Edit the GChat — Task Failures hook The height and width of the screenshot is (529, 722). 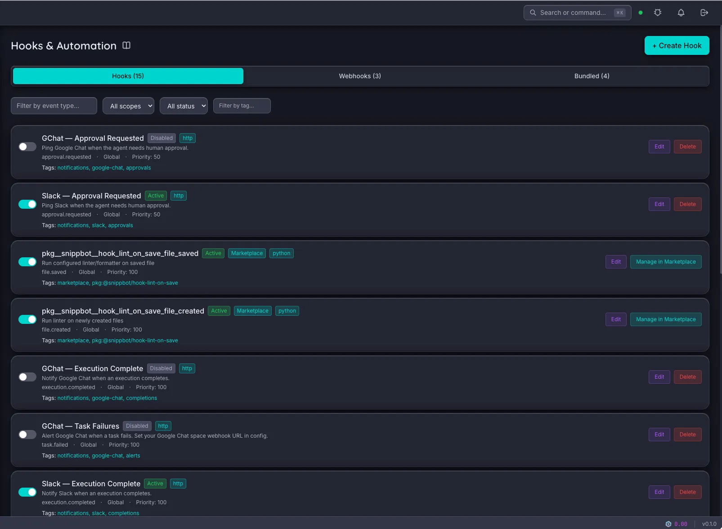(x=659, y=435)
